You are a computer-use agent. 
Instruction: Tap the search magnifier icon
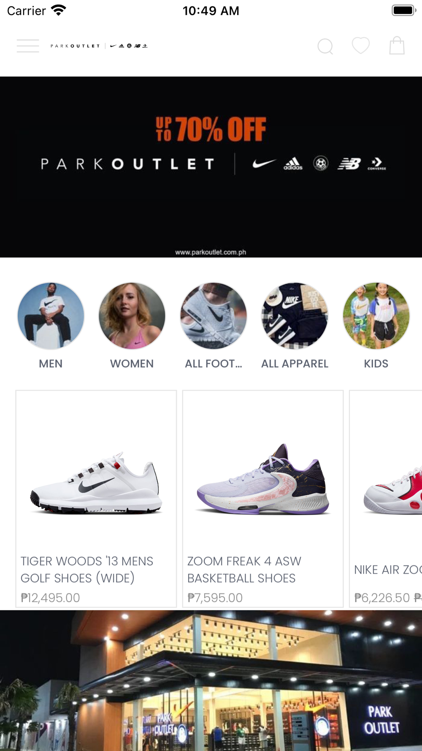325,46
